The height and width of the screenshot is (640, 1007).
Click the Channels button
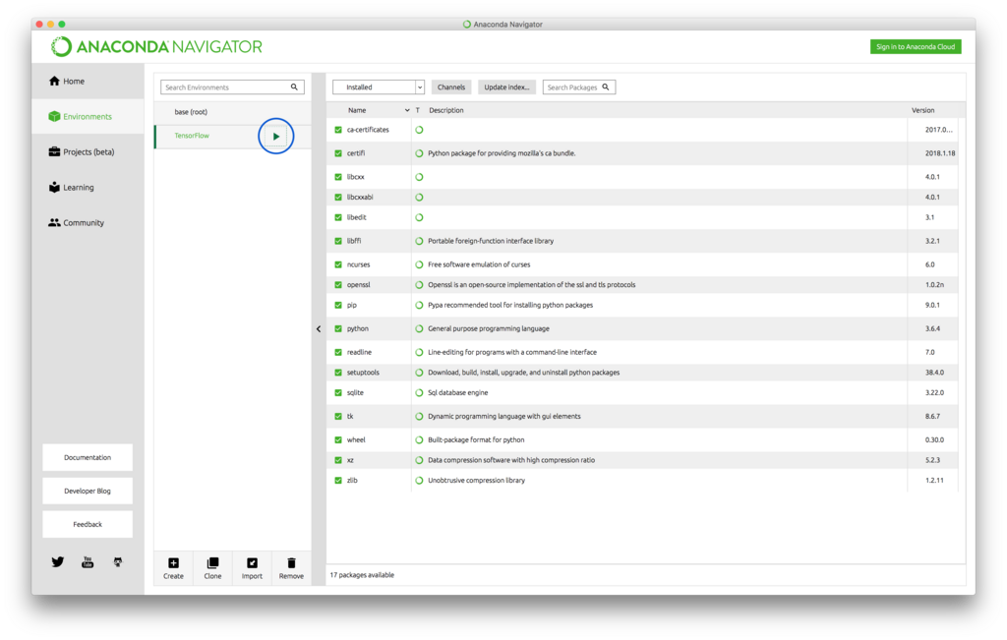(x=450, y=87)
